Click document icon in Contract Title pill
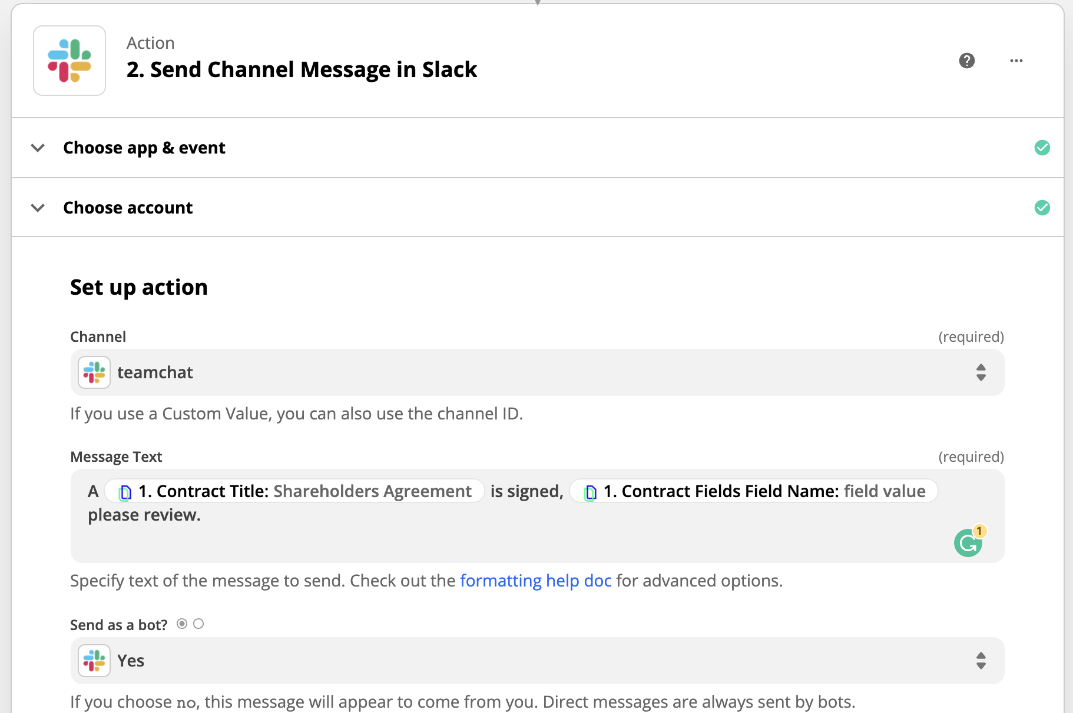The width and height of the screenshot is (1073, 713). [x=125, y=492]
